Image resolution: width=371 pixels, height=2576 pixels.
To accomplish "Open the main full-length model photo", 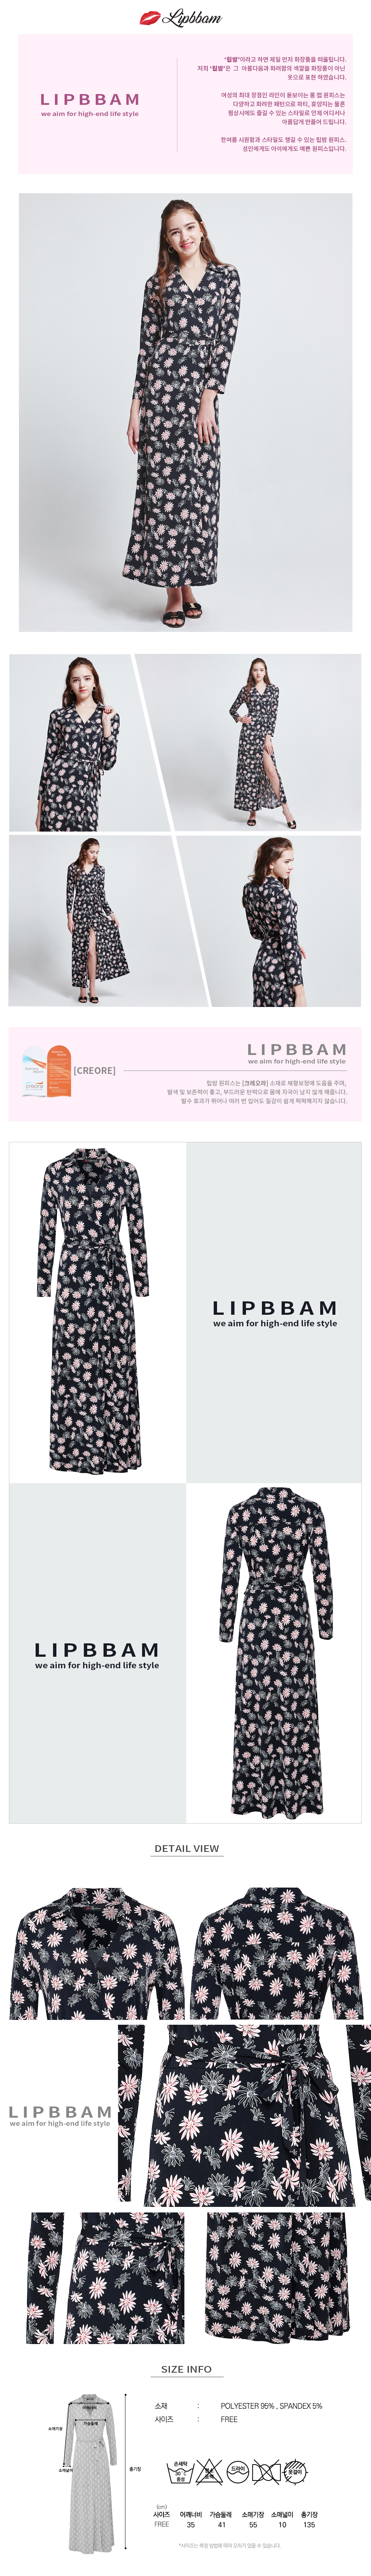I will point(185,412).
